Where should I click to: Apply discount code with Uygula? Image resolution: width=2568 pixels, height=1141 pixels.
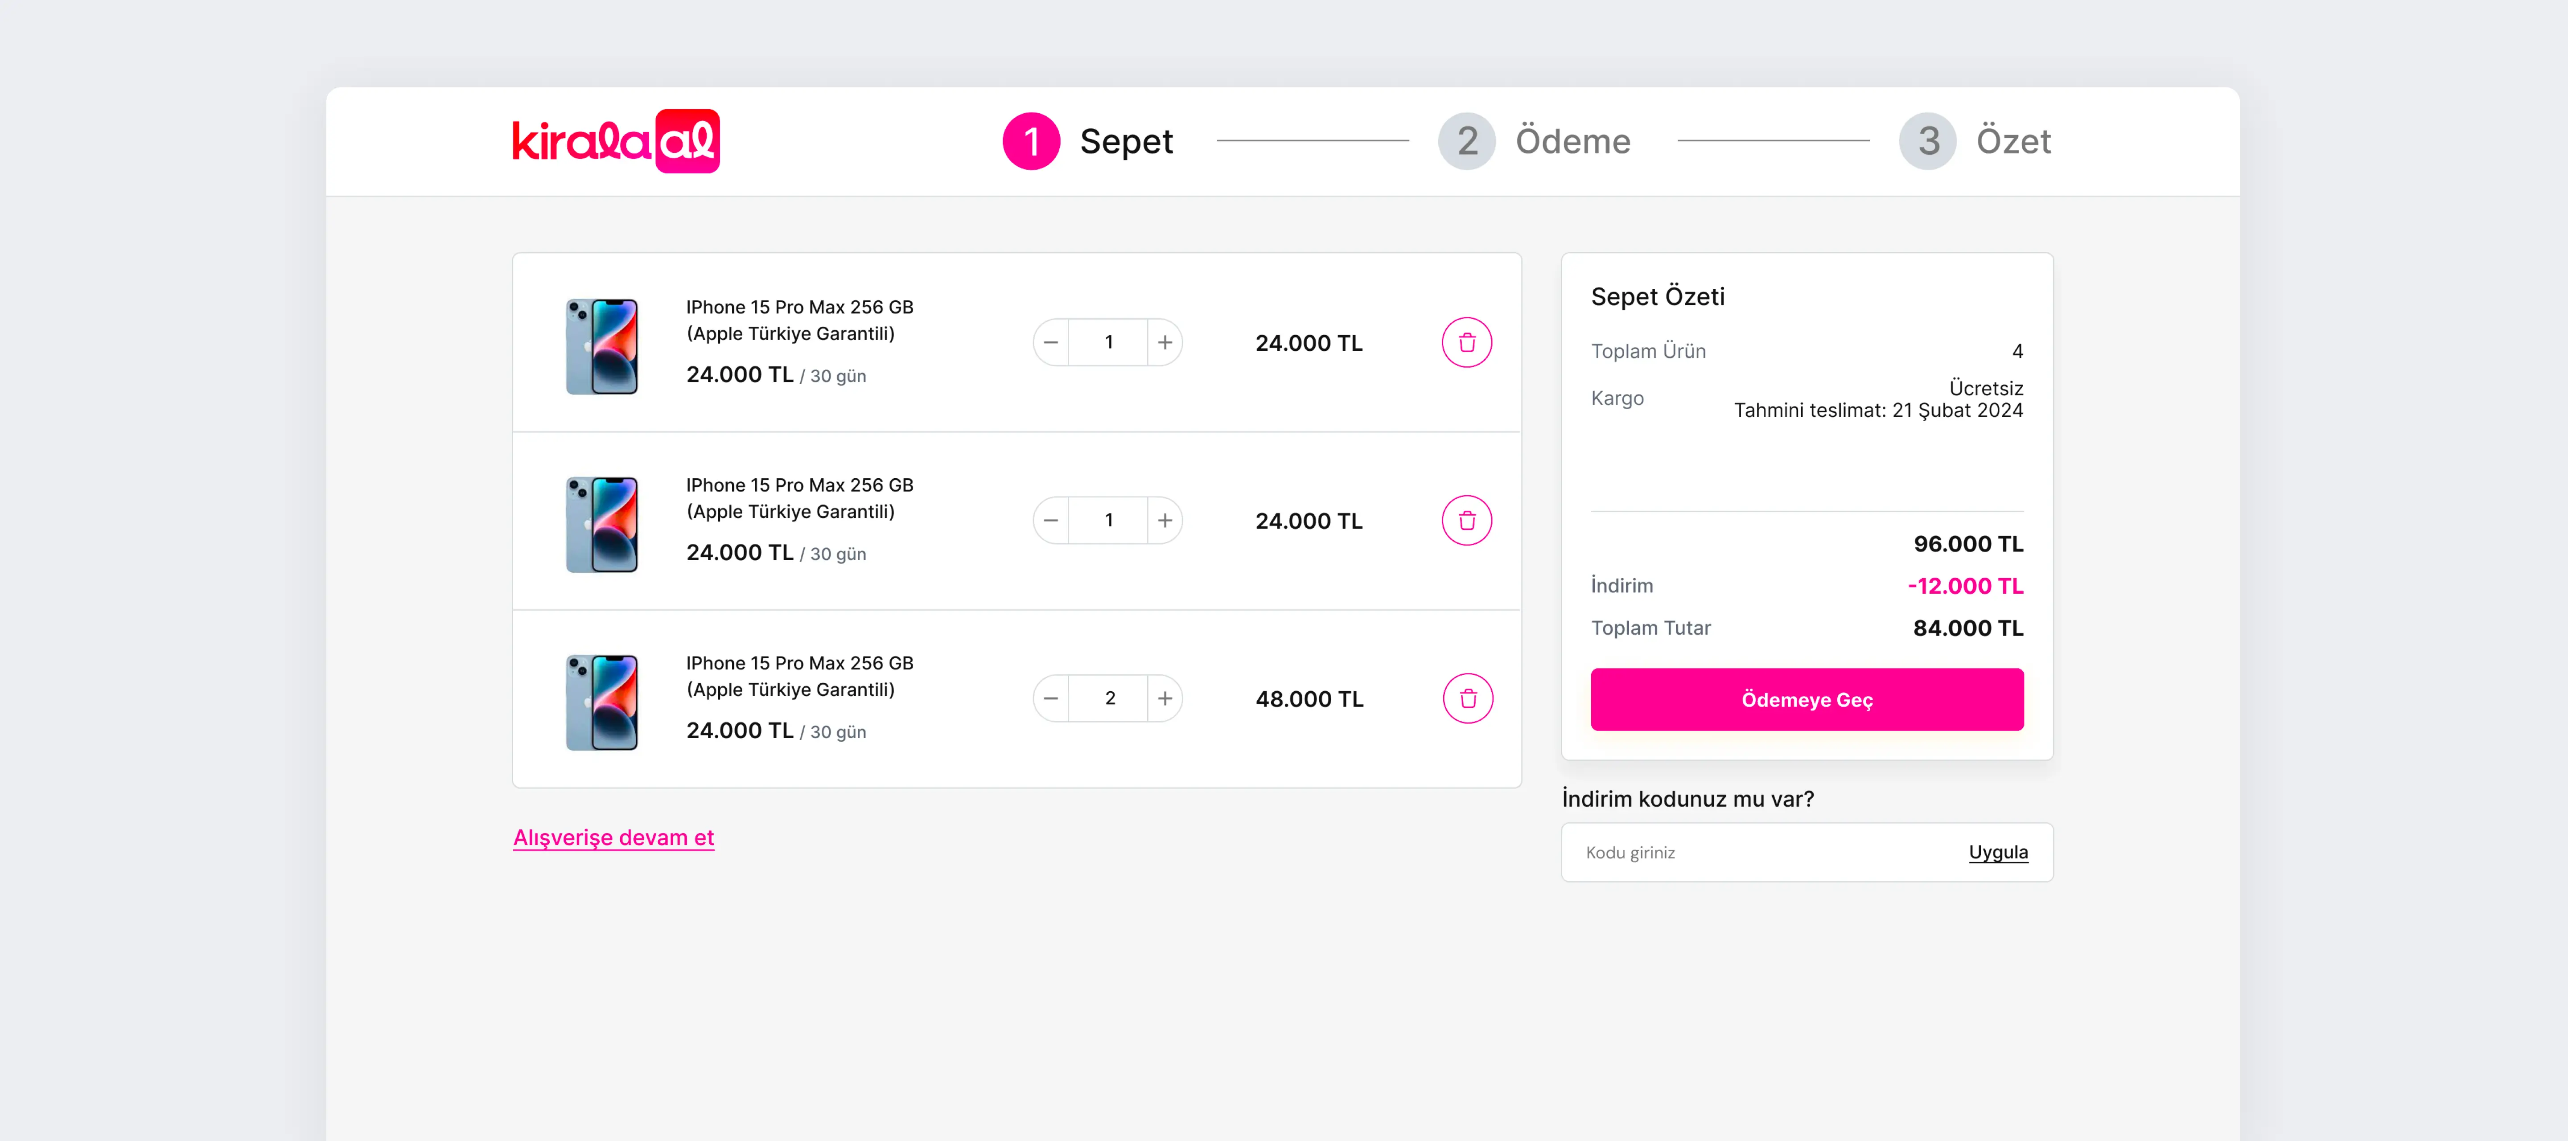[1998, 852]
